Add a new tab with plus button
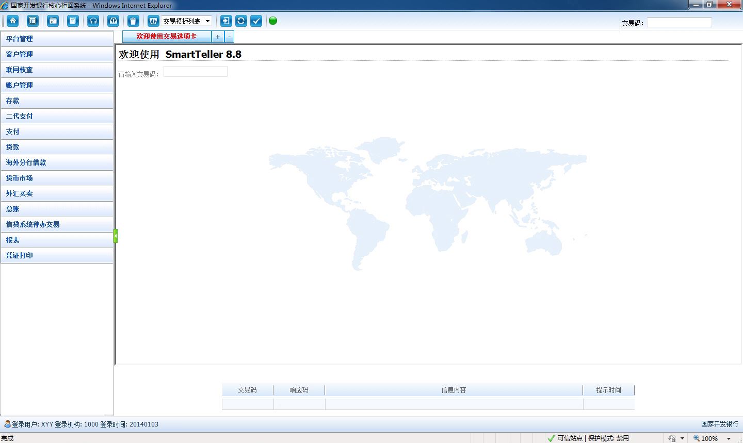This screenshot has height=443, width=743. point(218,37)
